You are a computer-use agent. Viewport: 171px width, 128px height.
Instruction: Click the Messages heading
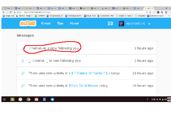(x=25, y=36)
